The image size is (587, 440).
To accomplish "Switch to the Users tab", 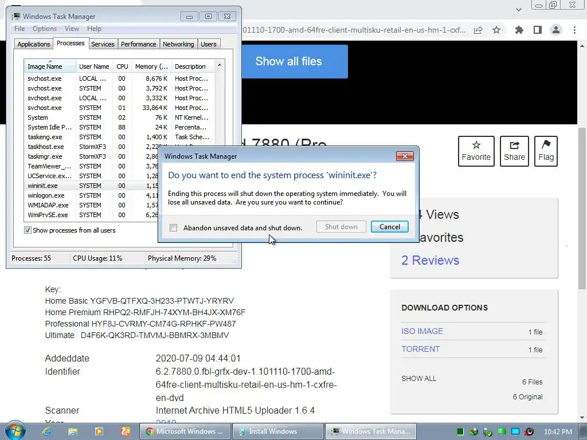I will coord(209,44).
